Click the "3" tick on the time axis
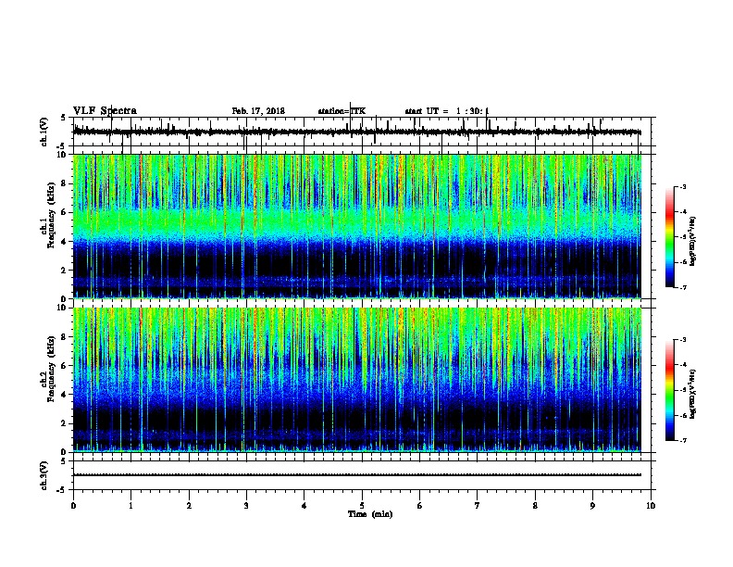 246,506
